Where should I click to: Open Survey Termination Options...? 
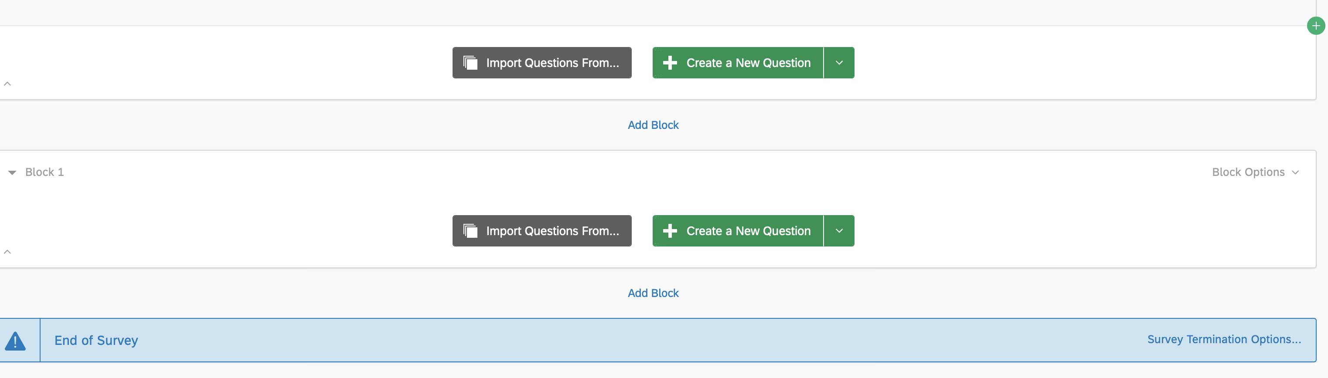click(x=1223, y=339)
